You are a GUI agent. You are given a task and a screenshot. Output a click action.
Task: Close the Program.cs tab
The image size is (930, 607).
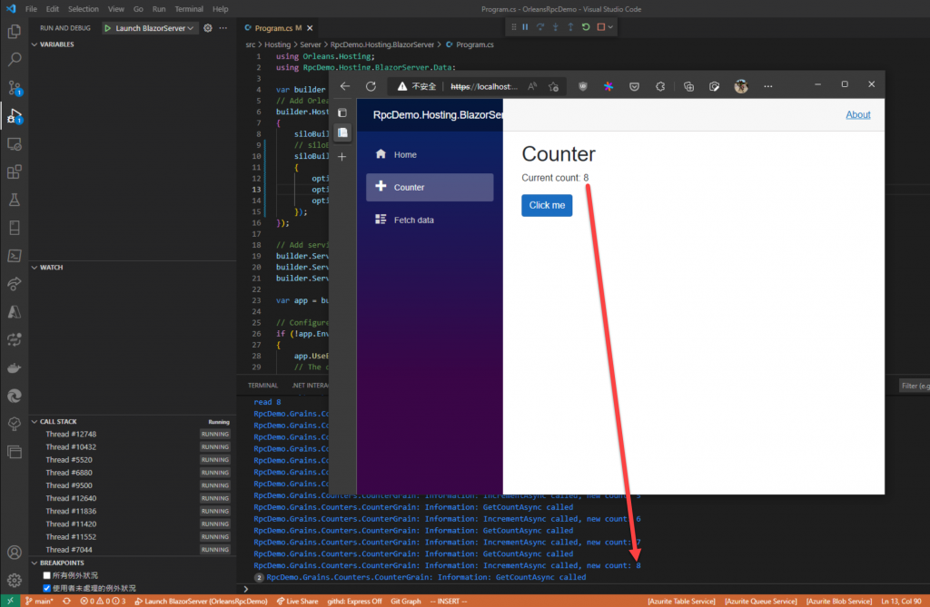click(311, 28)
